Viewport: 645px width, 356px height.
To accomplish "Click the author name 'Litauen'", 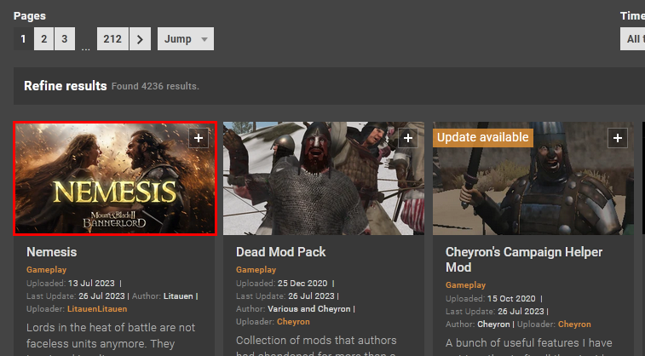I will (178, 296).
